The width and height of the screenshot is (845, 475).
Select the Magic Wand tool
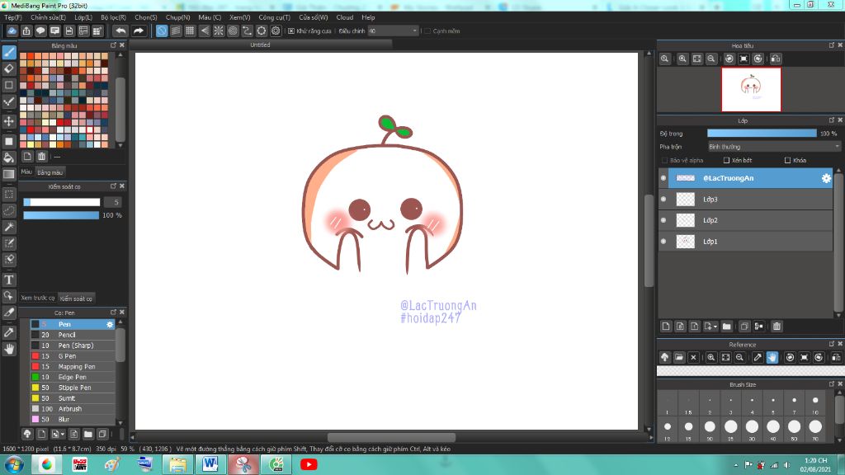[9, 227]
